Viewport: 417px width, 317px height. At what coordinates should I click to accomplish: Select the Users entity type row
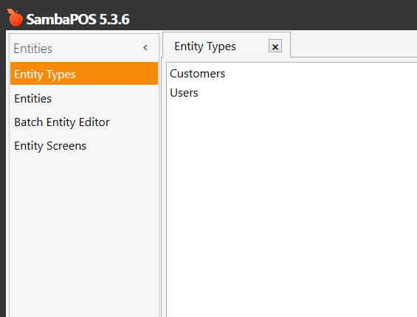[x=292, y=93]
